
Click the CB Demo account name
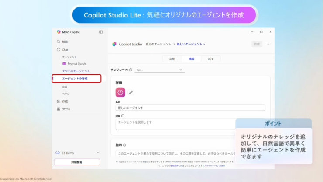tap(68, 153)
